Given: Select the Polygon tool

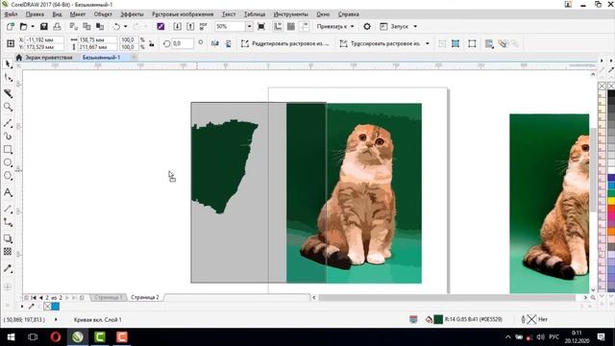Looking at the screenshot, I should click(8, 176).
